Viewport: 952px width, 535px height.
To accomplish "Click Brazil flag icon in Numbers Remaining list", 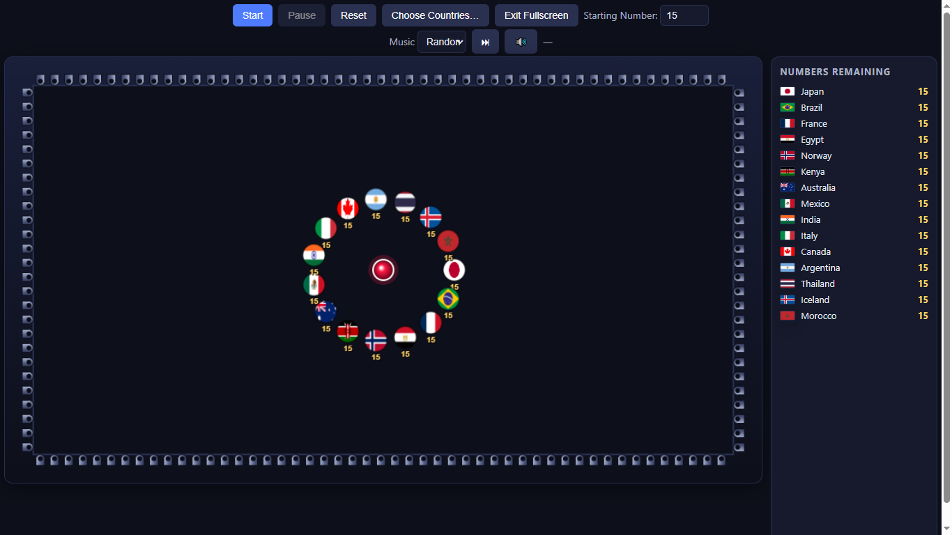I will pos(788,107).
